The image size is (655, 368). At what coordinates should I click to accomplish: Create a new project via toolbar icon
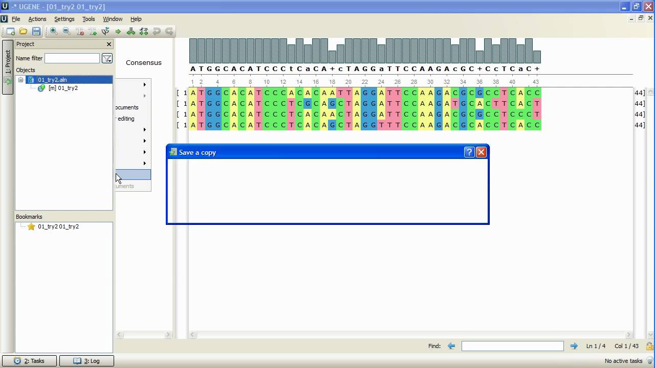click(x=10, y=31)
